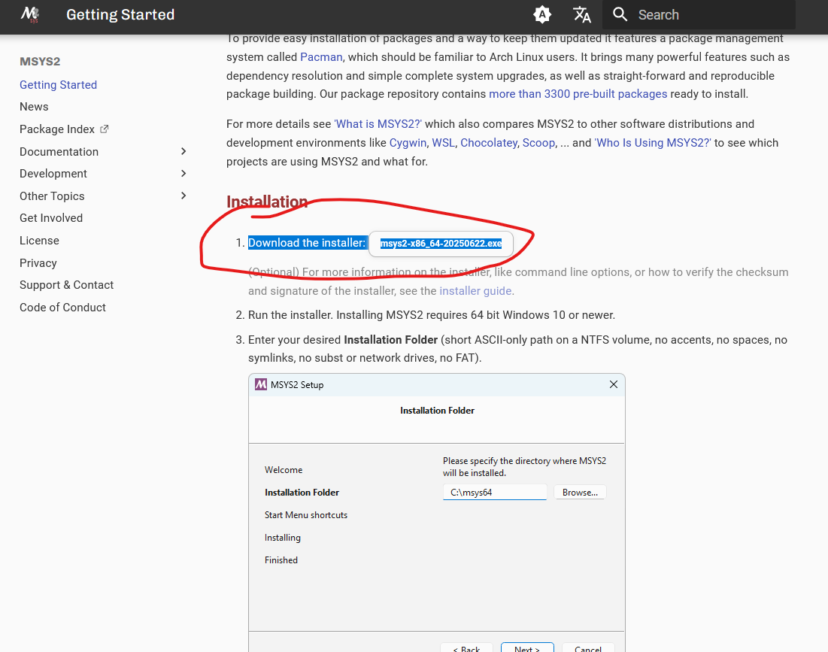Expand the Development section chevron

click(183, 174)
